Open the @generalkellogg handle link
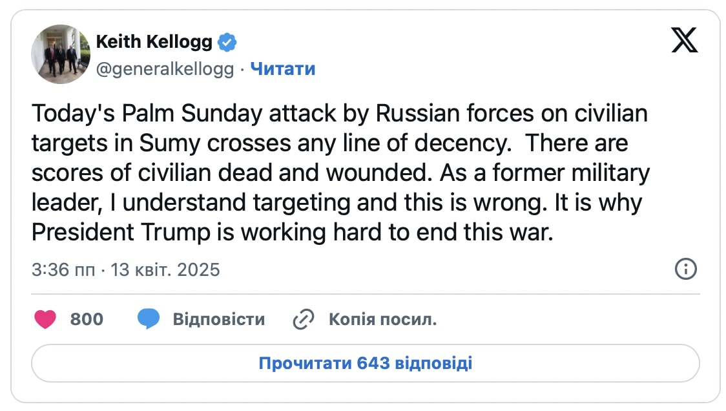Screen dimensions: 726x411 [x=165, y=69]
